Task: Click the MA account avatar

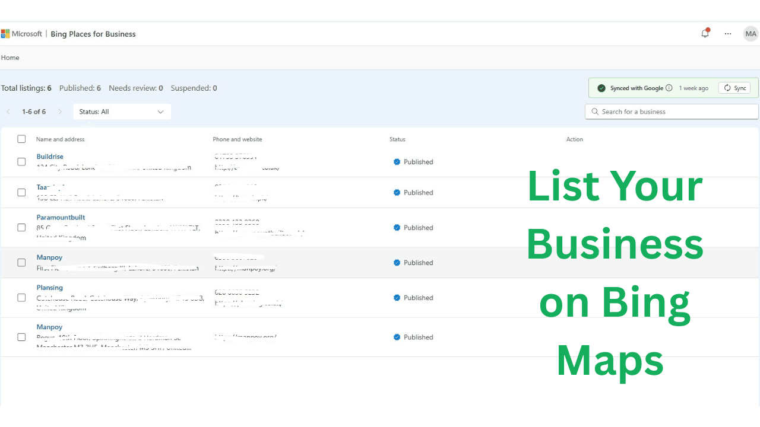Action: click(750, 34)
